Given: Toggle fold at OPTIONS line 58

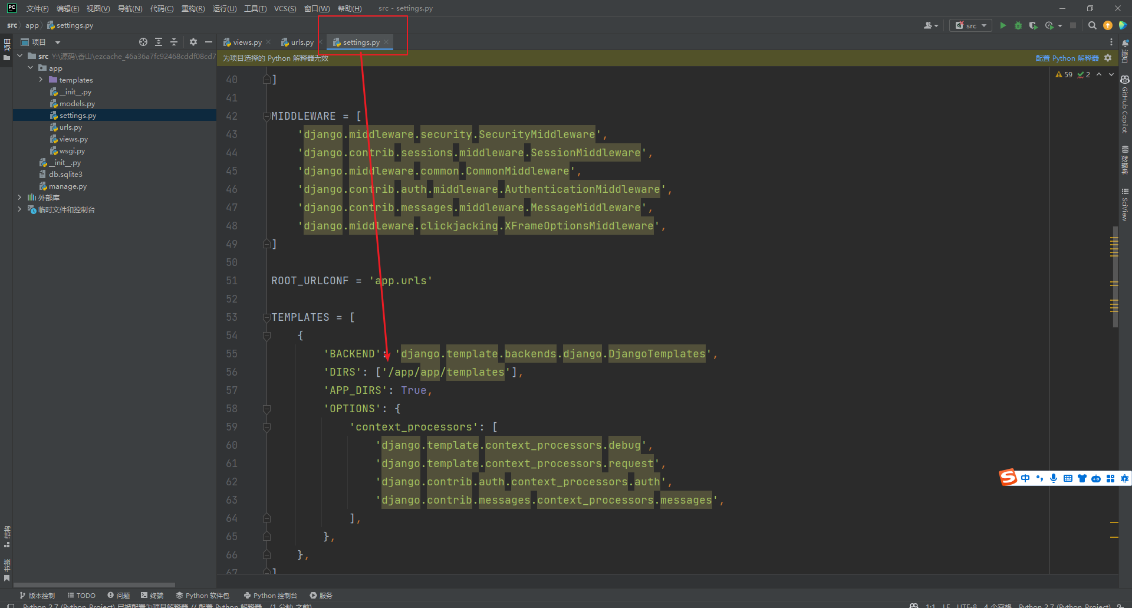Looking at the screenshot, I should pos(266,409).
